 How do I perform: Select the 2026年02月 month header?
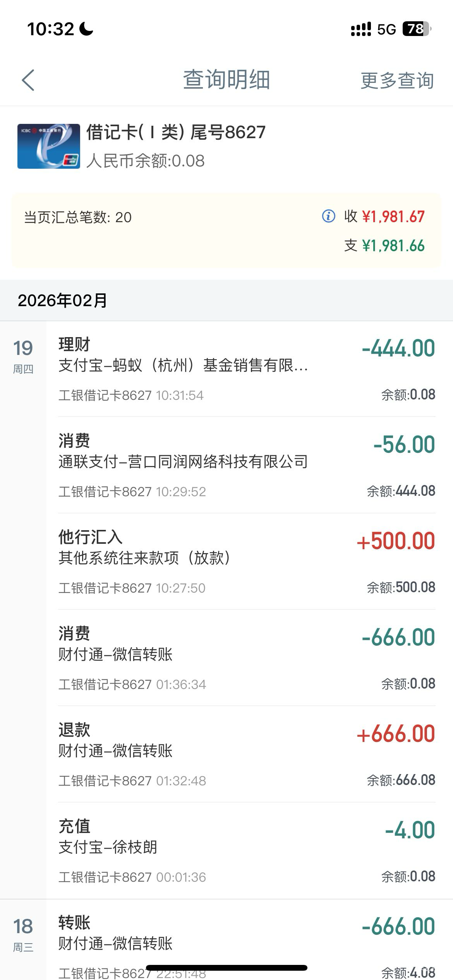[62, 300]
